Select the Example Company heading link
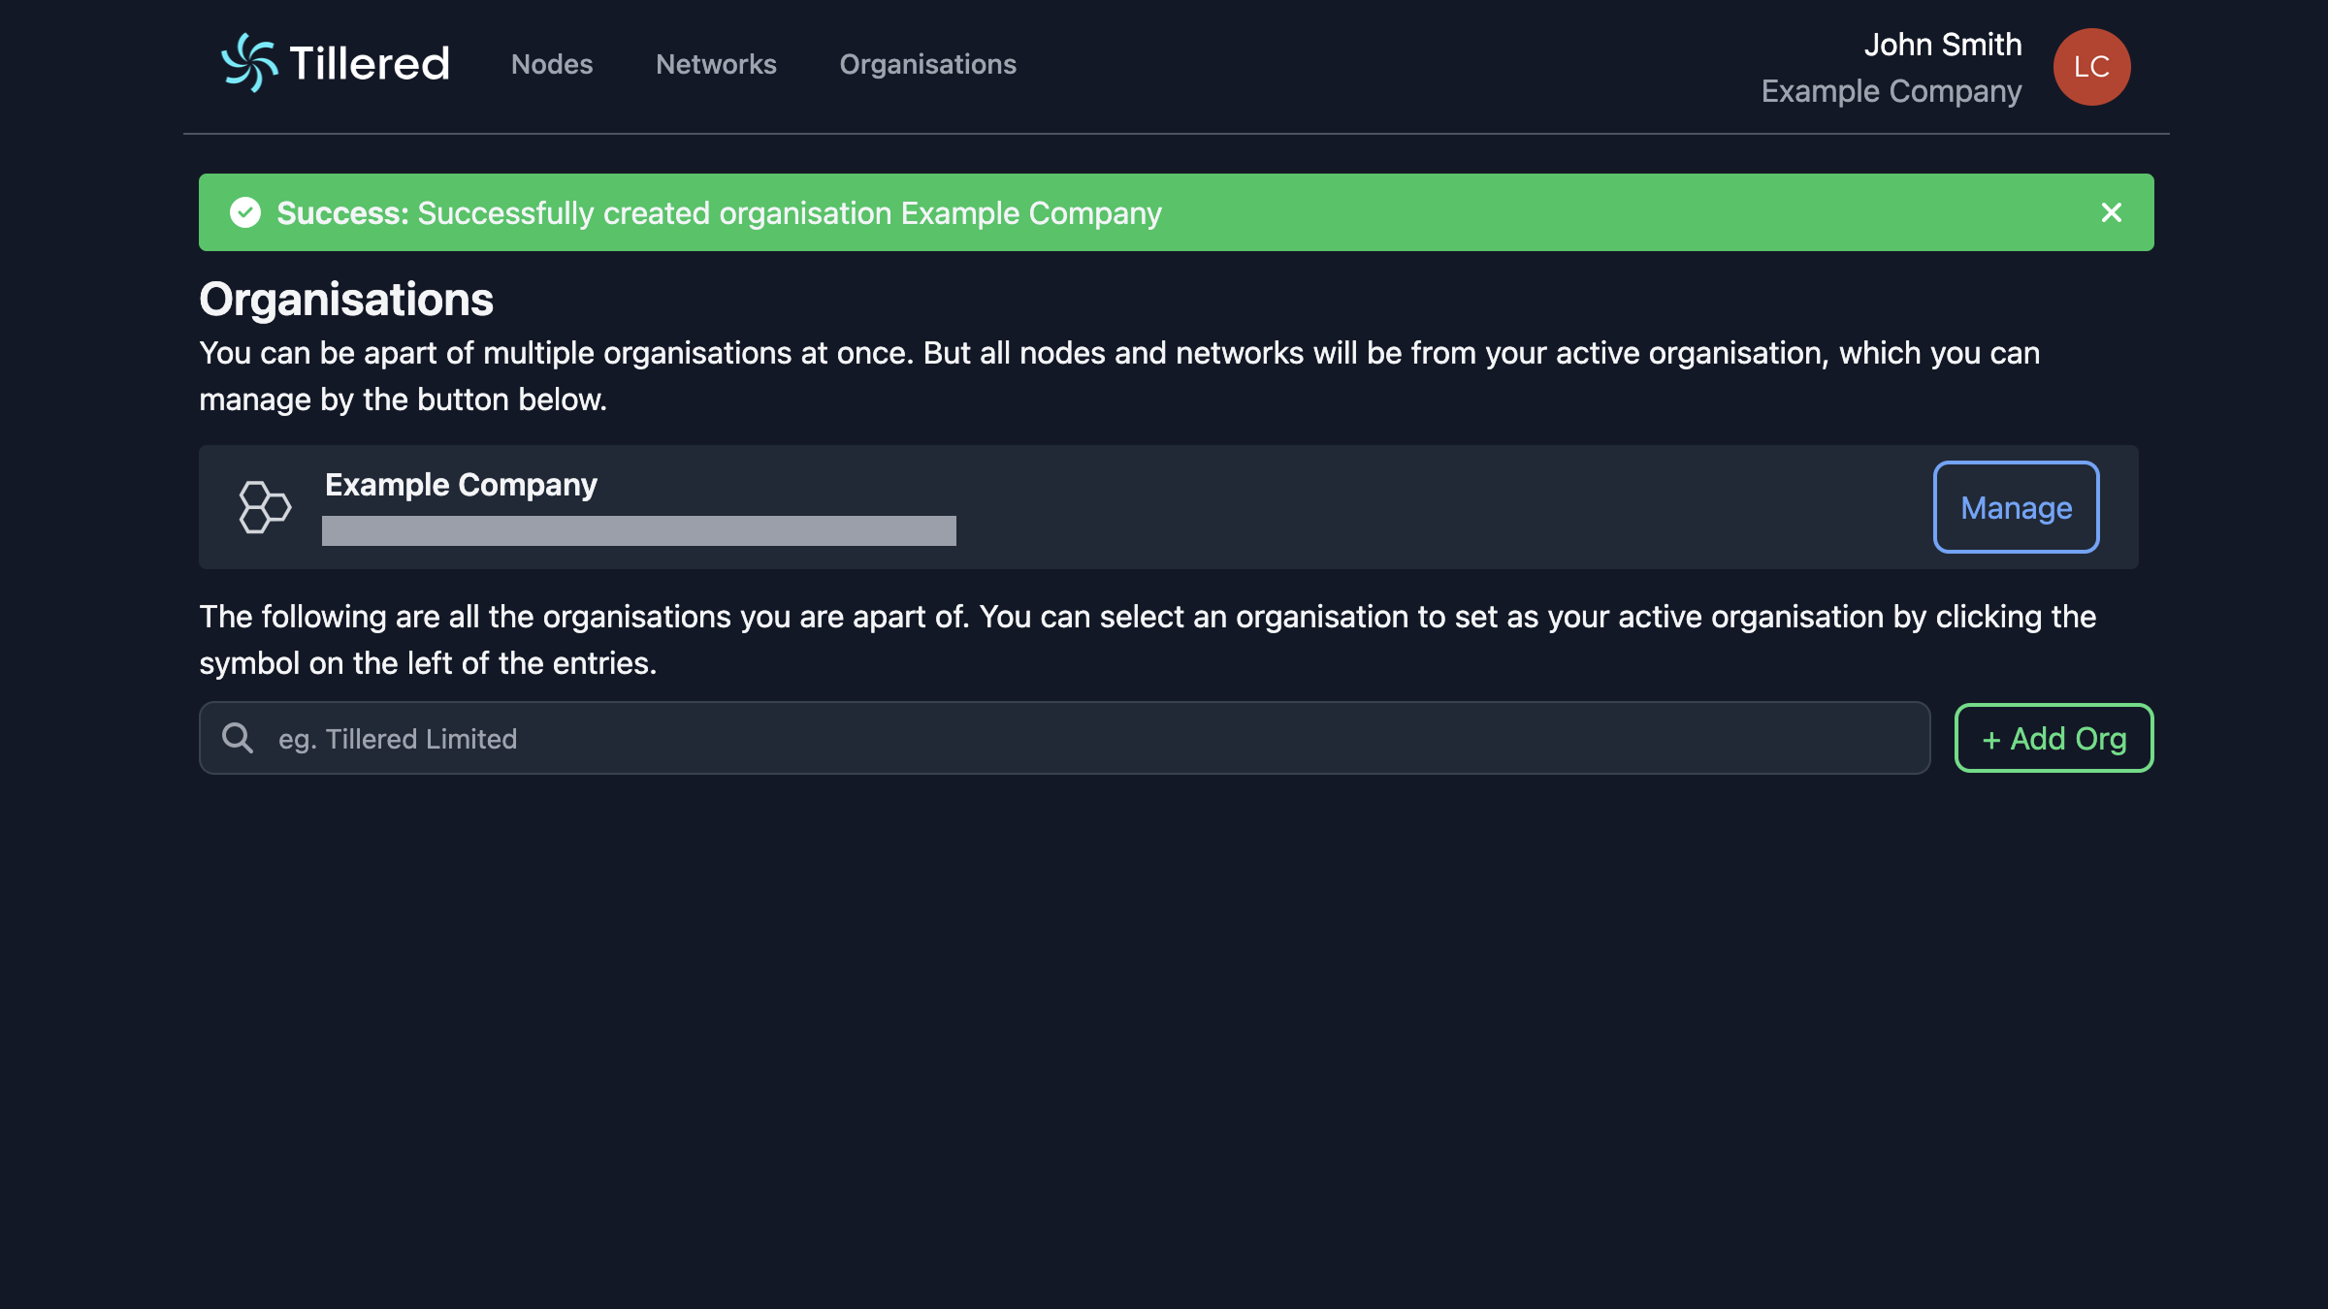Screen dimensions: 2328x1309 [x=461, y=484]
